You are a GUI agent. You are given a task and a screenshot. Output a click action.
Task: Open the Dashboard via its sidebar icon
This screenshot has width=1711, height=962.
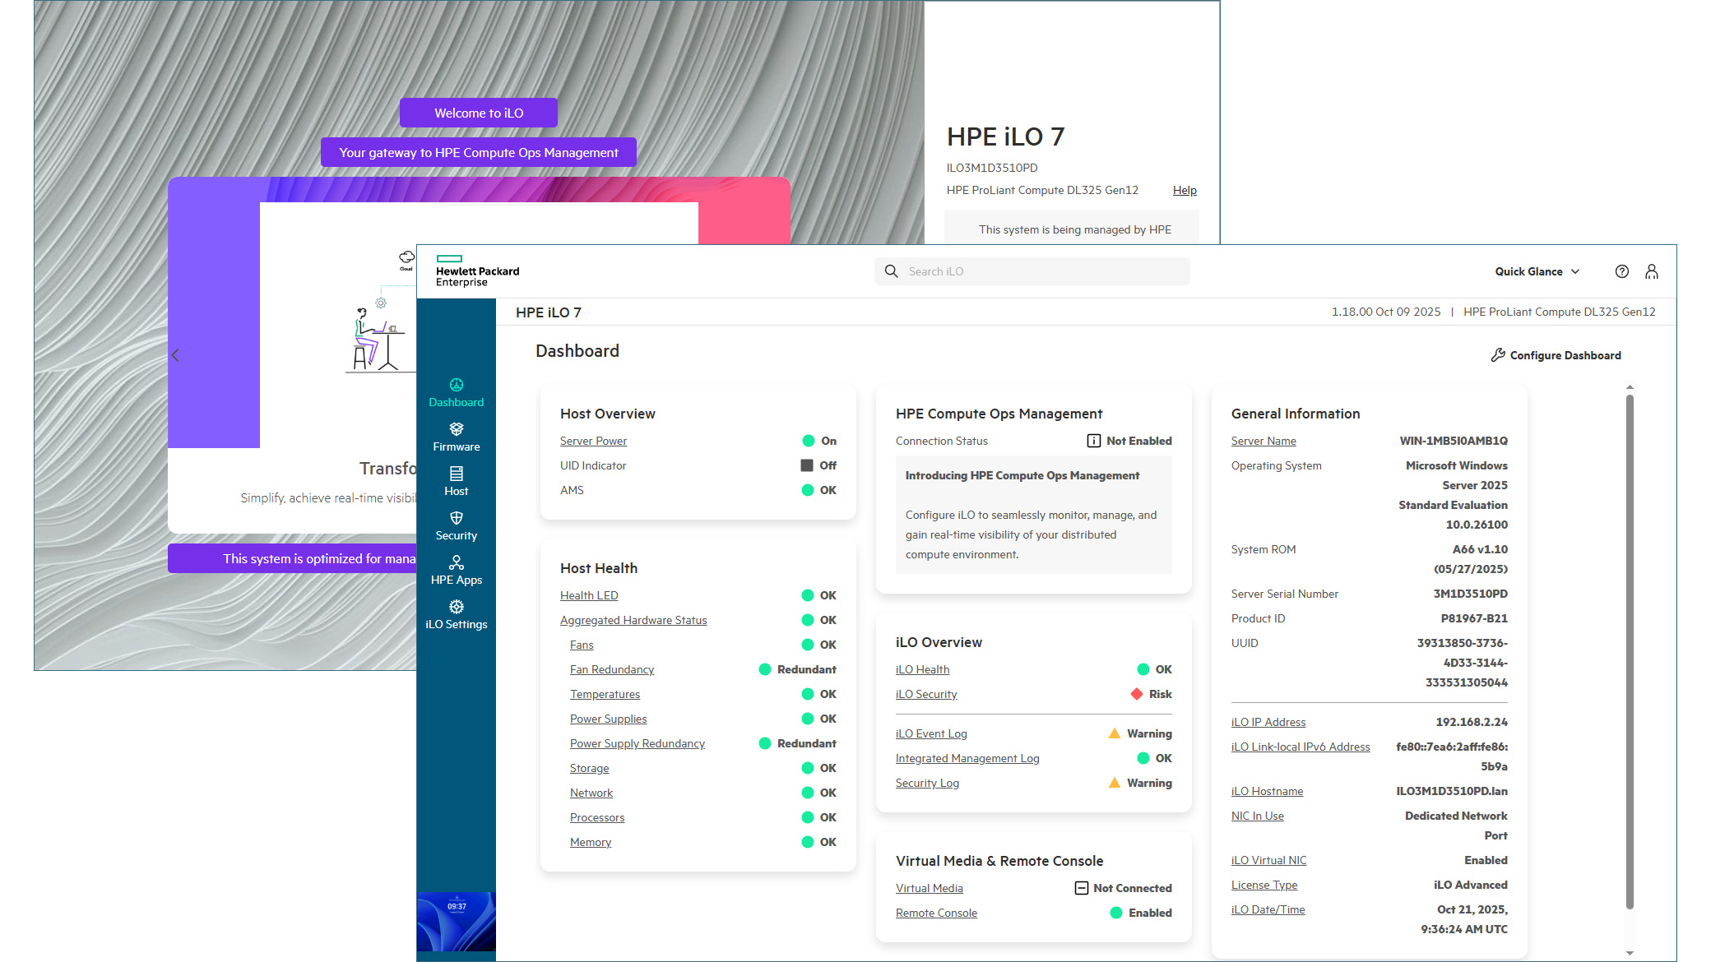456,385
